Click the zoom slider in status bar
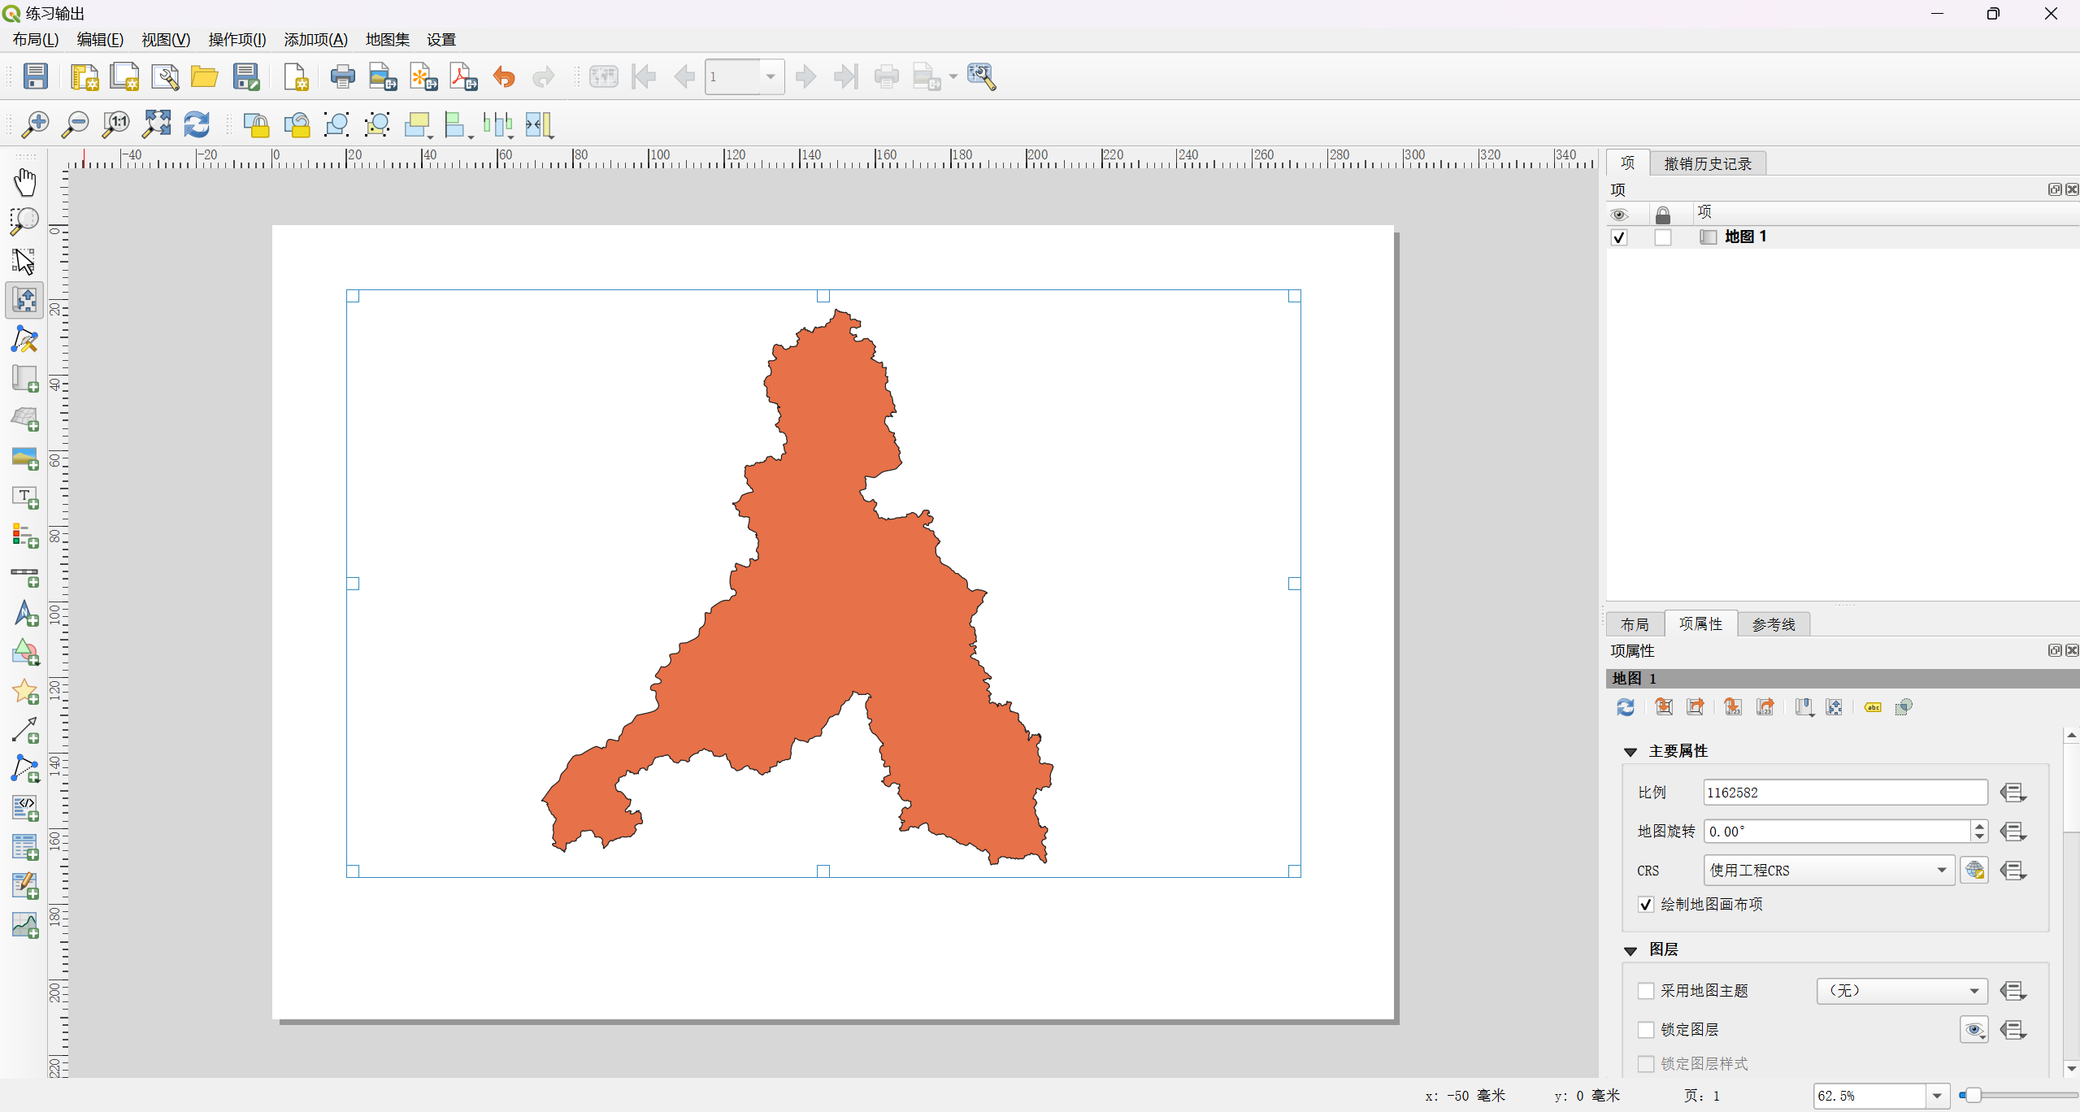 2017,1096
